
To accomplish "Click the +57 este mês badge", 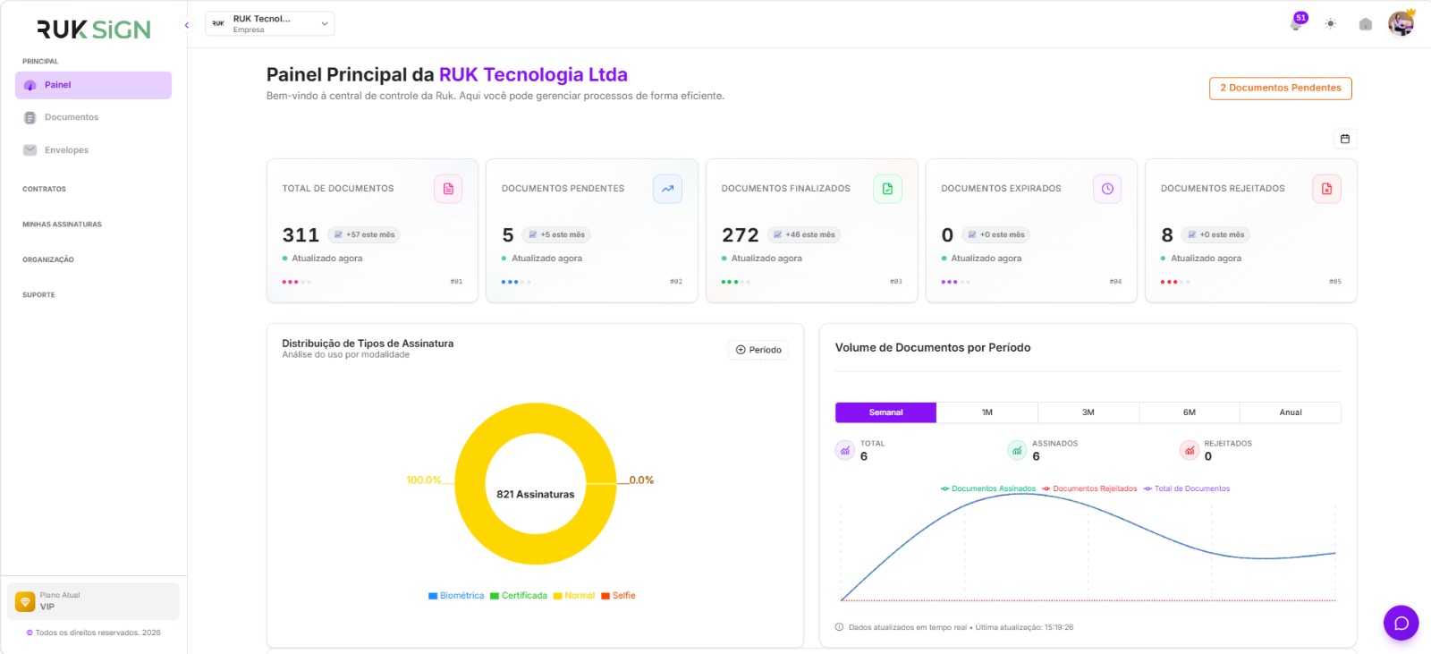I will coord(364,235).
